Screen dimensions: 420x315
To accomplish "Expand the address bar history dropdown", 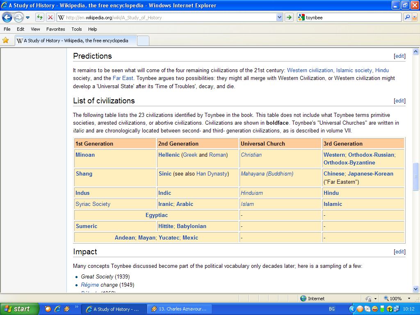I will click(279, 17).
